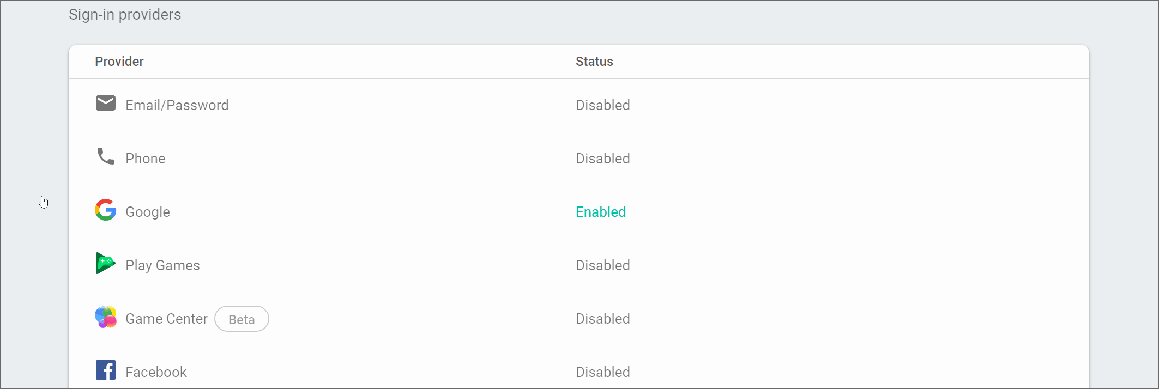Click the Play Games gamepad icon

105,264
